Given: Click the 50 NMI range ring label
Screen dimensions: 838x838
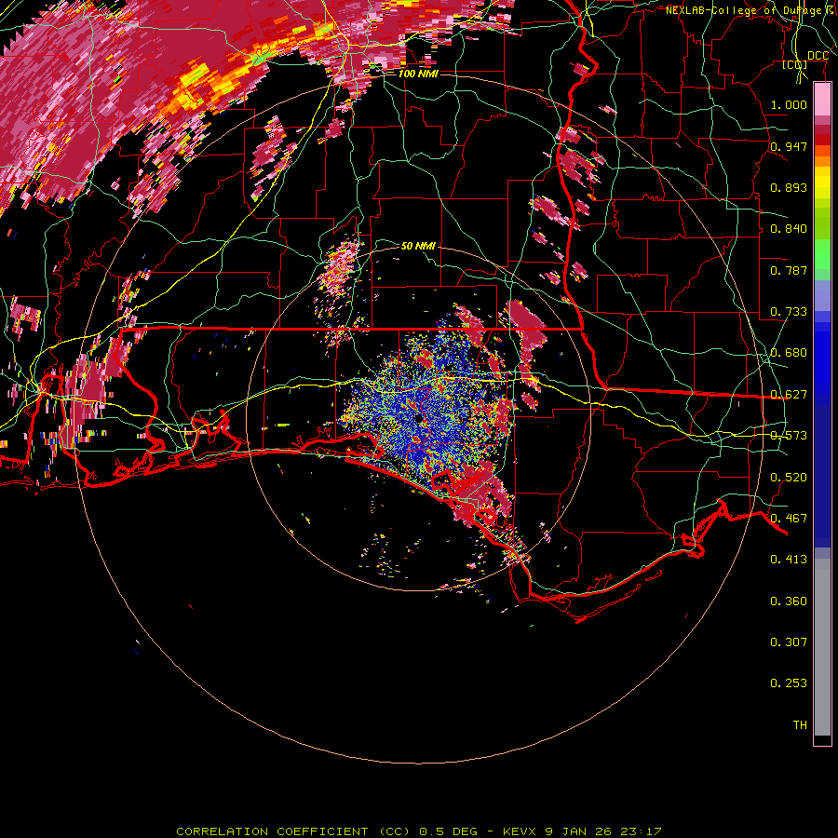Looking at the screenshot, I should [x=418, y=246].
